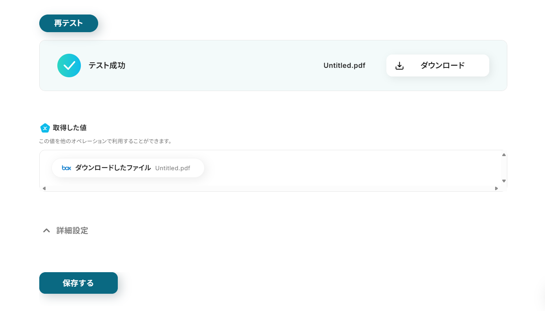The image size is (545, 311).
Task: Click the 保存する button
Action: click(x=79, y=283)
